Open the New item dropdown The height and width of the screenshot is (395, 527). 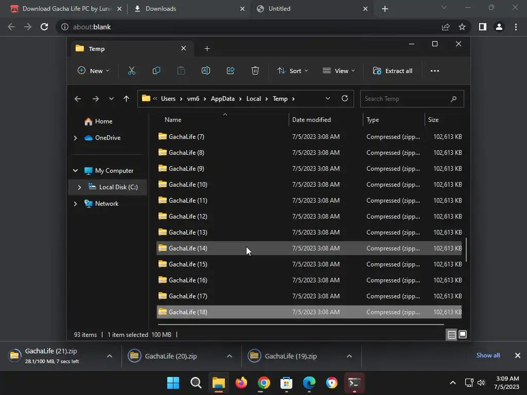point(94,71)
